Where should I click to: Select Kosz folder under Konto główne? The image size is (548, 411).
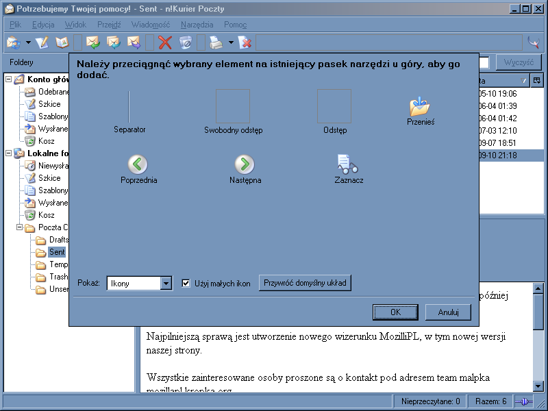40,141
